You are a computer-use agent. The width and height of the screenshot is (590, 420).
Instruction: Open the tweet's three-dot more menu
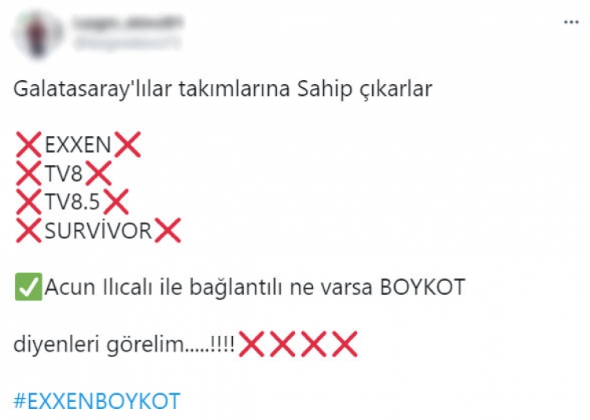click(571, 23)
